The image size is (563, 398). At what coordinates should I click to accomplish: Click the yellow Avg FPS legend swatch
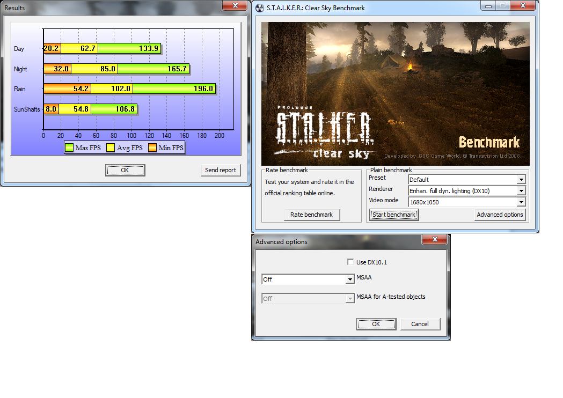tap(111, 148)
